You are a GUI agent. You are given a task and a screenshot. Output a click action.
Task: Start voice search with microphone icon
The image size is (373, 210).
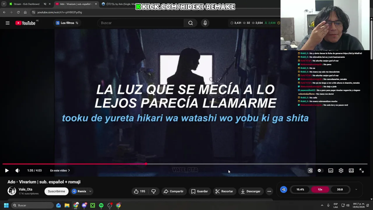click(x=205, y=23)
